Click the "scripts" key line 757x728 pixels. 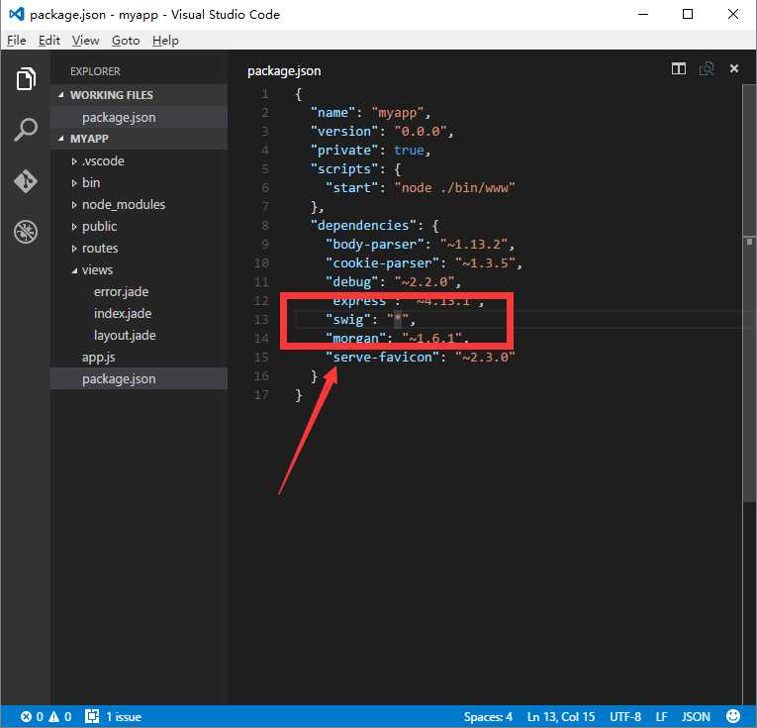click(356, 169)
